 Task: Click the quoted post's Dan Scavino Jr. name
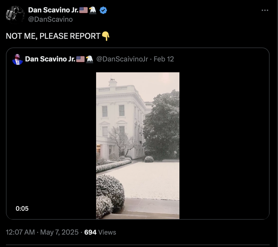(50, 59)
